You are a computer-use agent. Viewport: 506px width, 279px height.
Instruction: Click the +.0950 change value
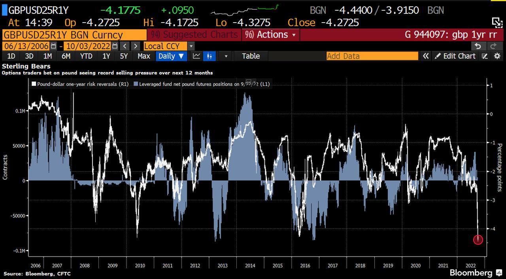point(177,10)
